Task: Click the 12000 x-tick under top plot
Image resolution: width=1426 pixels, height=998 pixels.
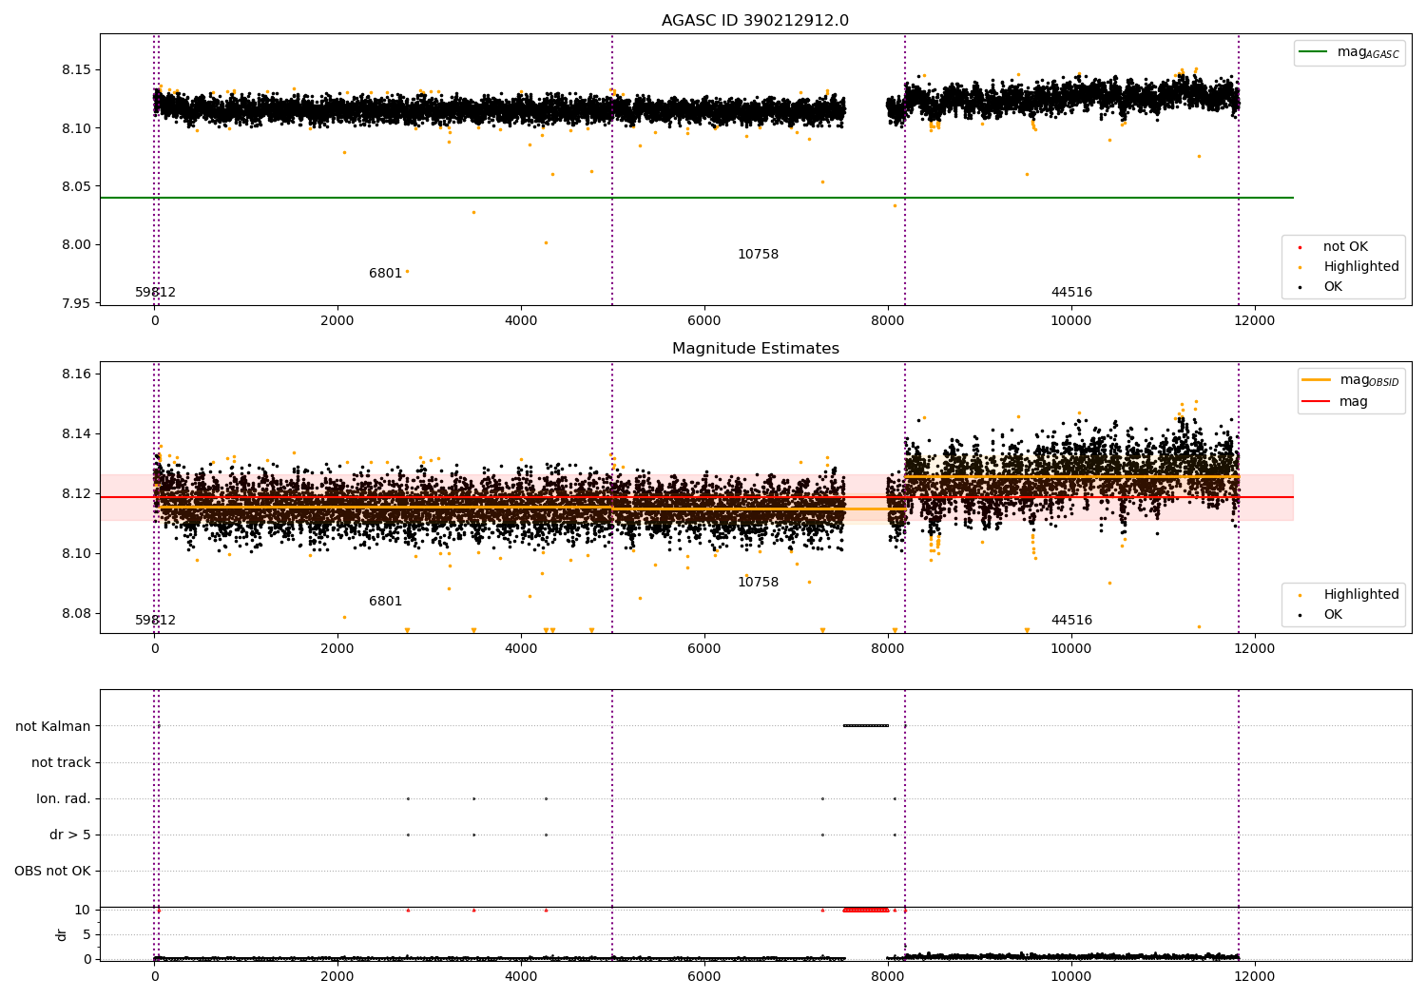Action: click(x=1255, y=321)
